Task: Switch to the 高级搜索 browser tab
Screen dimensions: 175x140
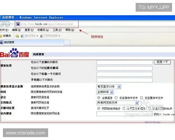Action: tap(32, 42)
